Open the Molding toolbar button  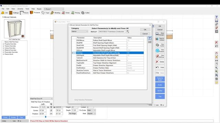click(x=55, y=13)
